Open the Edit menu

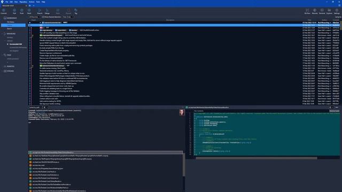(11, 2)
